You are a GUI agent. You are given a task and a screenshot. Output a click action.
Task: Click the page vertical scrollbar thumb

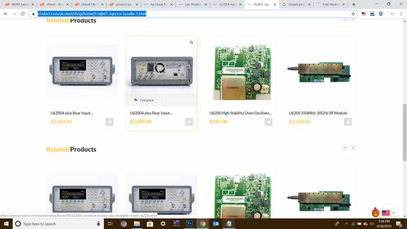tap(405, 132)
